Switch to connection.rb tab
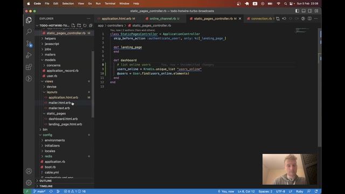Viewport: 345px width, 194px height. [x=260, y=19]
